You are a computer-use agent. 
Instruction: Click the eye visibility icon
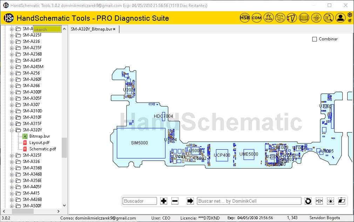[x=331, y=201]
